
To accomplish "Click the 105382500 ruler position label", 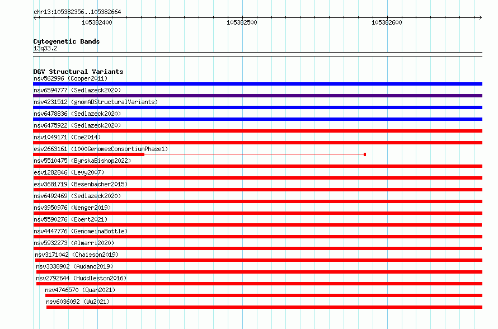I will tap(242, 22).
